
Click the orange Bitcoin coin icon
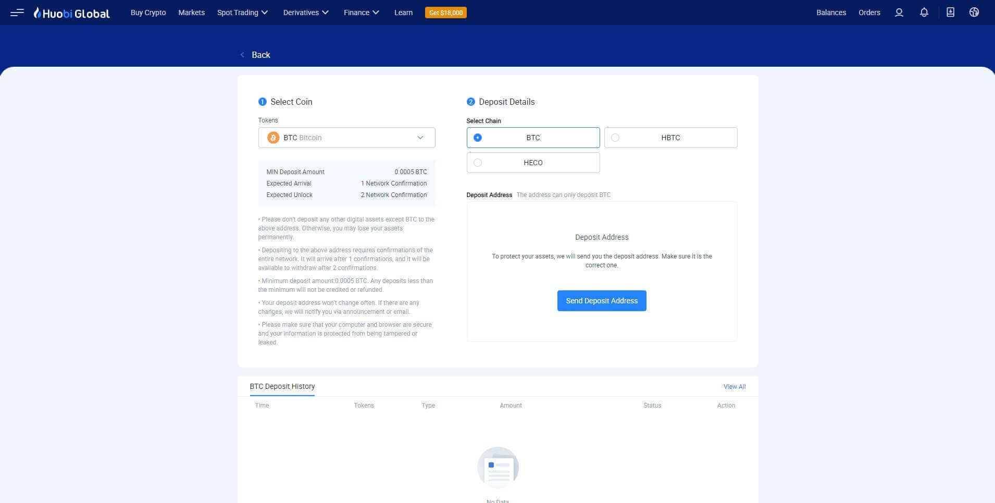273,138
